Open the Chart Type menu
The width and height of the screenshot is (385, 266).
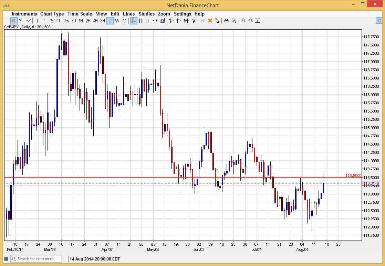52,14
